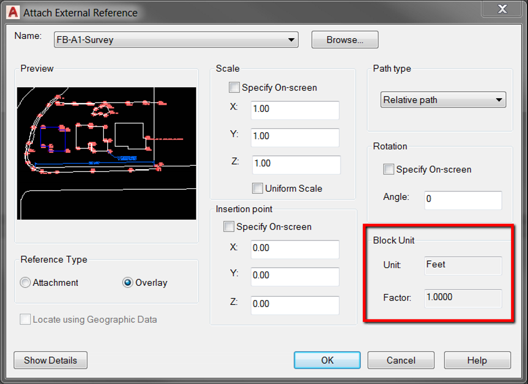528x384 pixels.
Task: Open the Name dropdown showing FB-A1-Survey
Action: 291,39
